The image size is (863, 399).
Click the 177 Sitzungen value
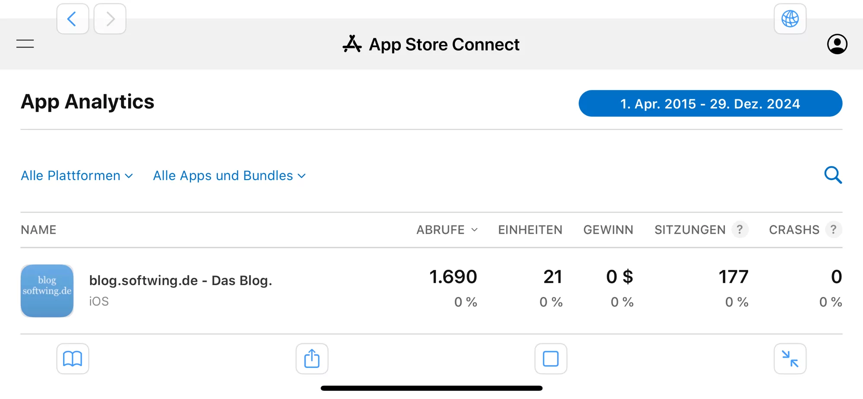pyautogui.click(x=734, y=277)
